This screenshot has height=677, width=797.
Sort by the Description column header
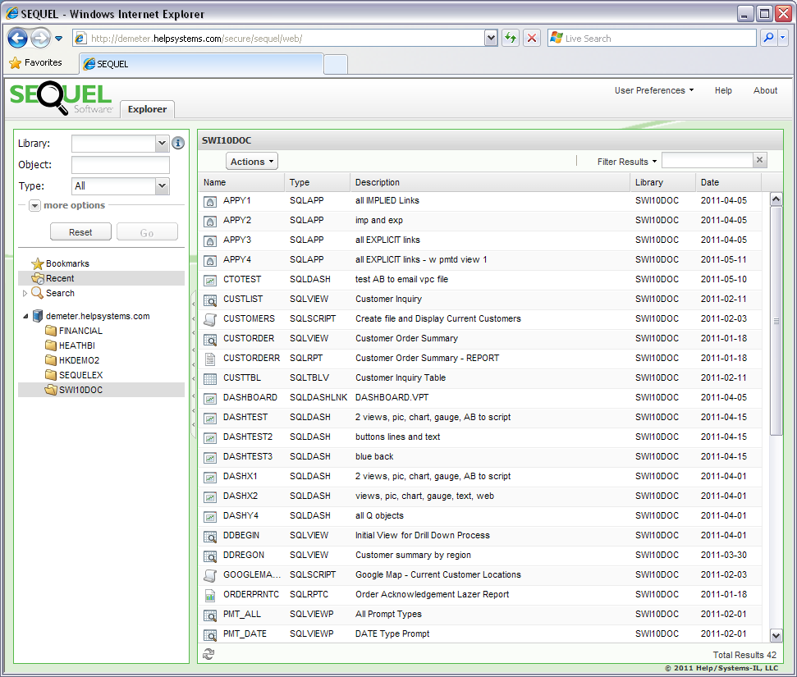pyautogui.click(x=490, y=182)
